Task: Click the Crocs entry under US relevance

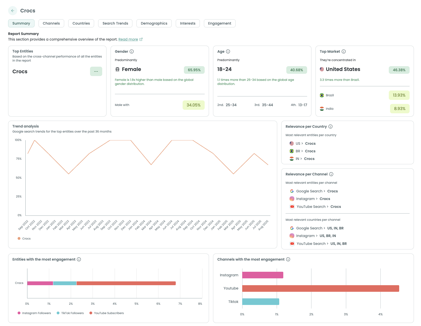Action: tap(310, 143)
